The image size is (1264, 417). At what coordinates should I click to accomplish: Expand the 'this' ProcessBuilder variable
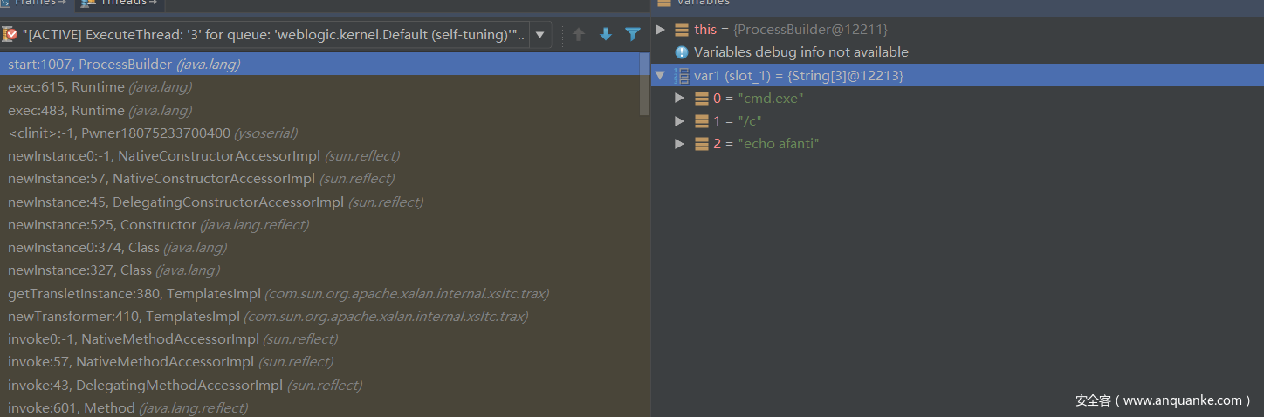660,30
